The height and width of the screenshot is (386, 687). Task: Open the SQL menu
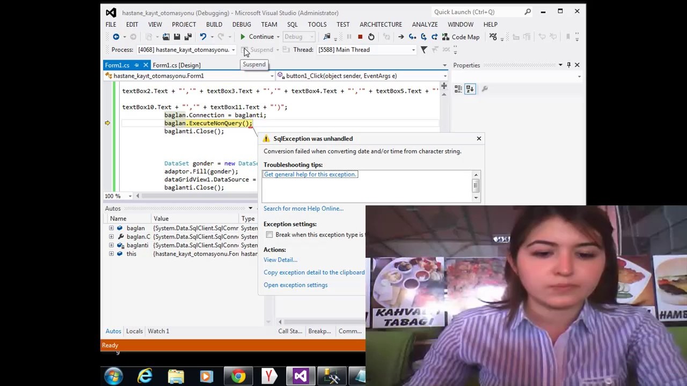tap(293, 24)
